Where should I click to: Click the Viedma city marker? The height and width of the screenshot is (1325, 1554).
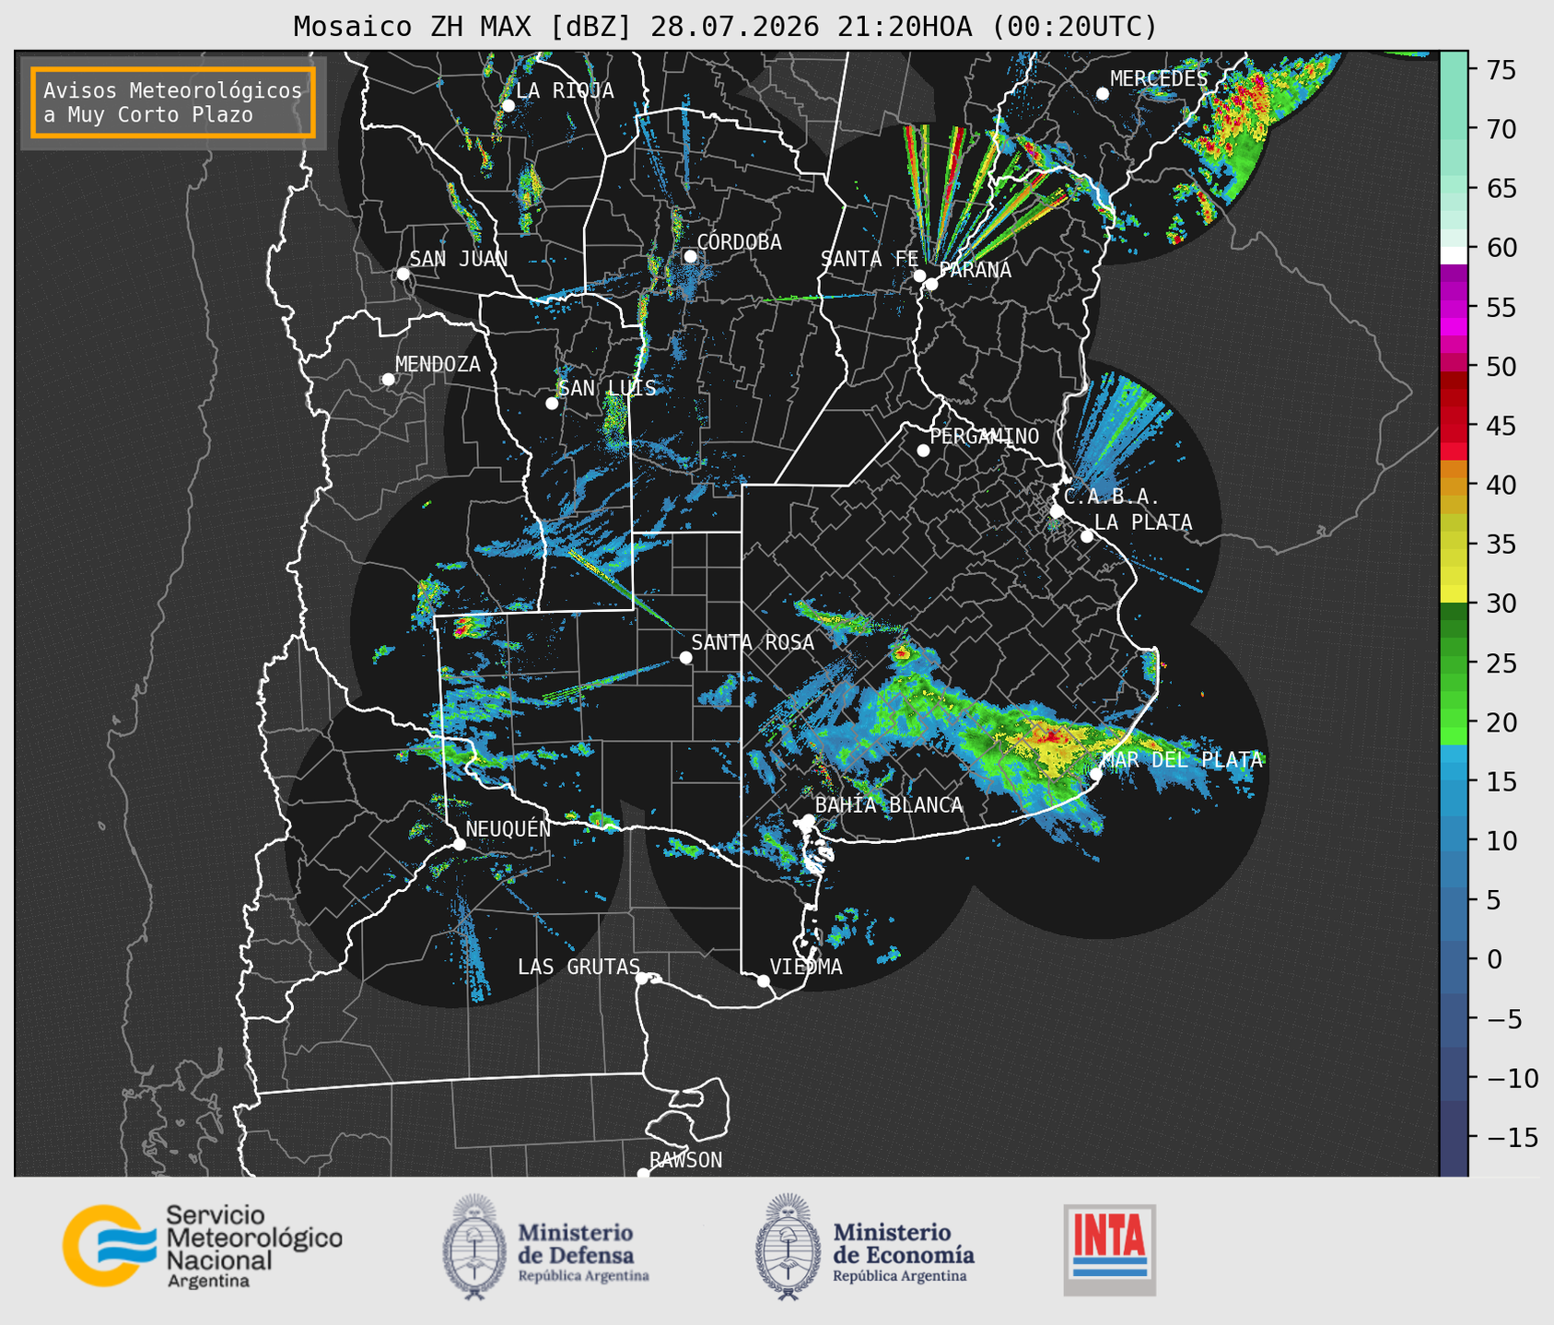click(x=763, y=980)
